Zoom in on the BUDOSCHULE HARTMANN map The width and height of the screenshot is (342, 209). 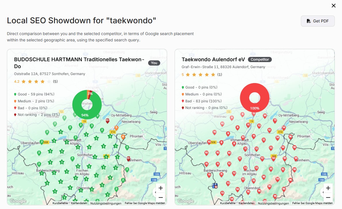tap(161, 188)
